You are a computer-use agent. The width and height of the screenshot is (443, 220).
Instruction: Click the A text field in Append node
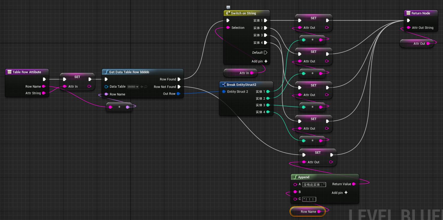click(314, 185)
